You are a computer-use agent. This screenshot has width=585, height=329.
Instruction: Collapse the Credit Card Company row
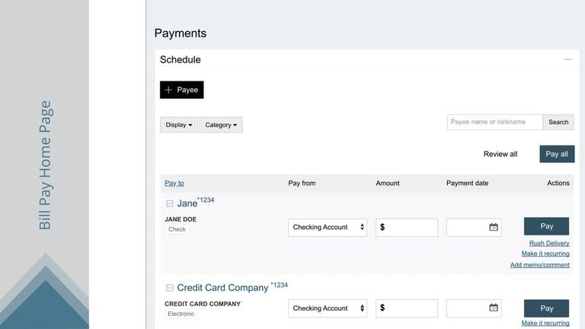point(170,288)
